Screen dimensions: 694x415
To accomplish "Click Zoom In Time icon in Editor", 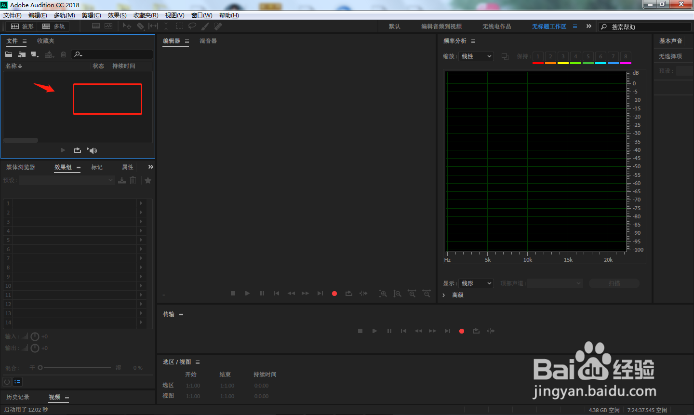I will click(412, 294).
